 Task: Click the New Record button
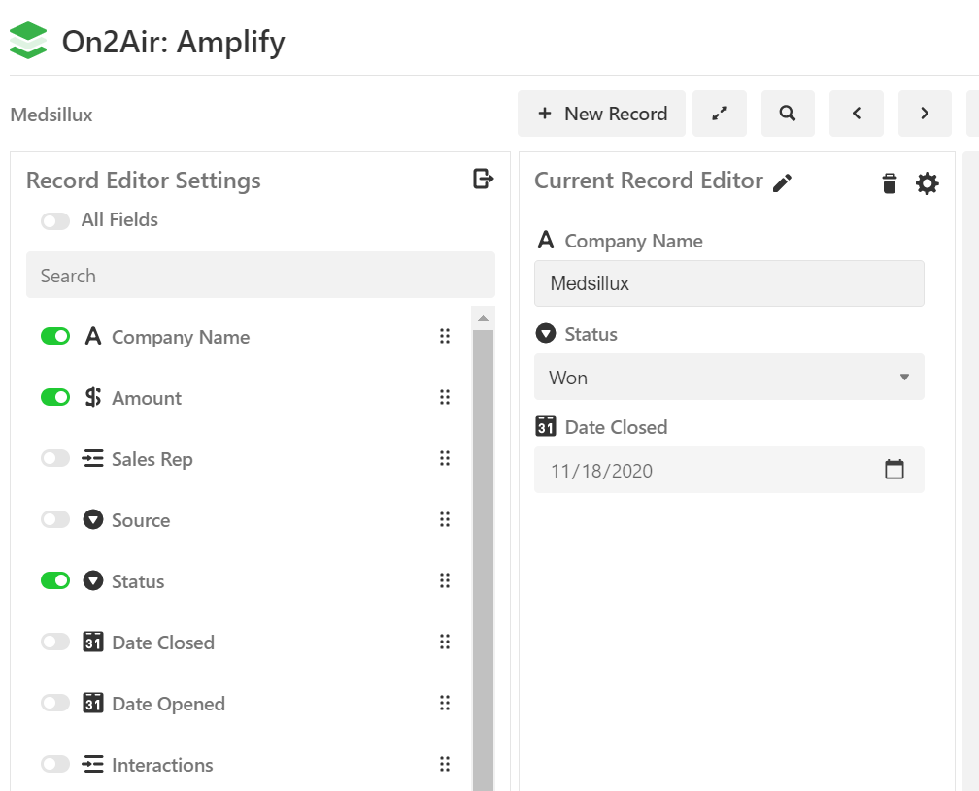[x=601, y=114]
